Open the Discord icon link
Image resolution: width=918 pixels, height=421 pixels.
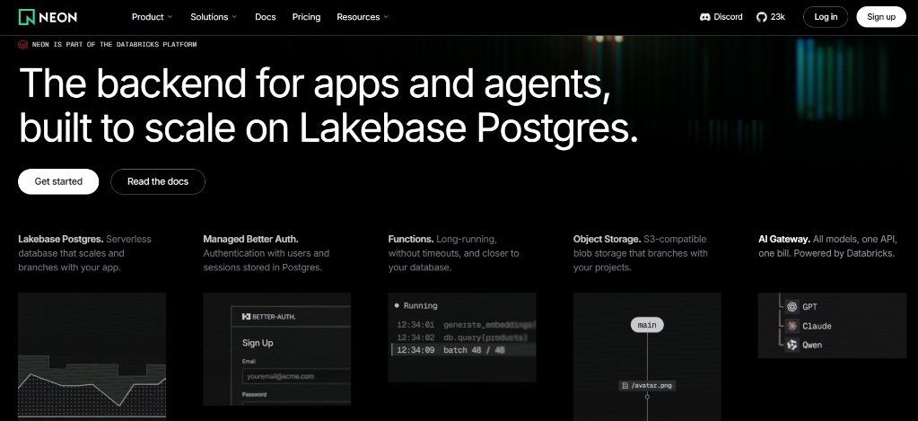click(705, 17)
